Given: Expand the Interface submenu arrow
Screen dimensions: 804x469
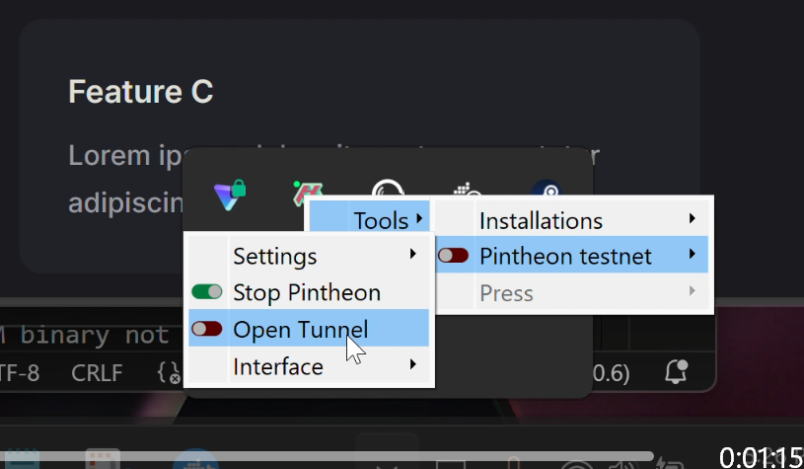Looking at the screenshot, I should (x=411, y=365).
